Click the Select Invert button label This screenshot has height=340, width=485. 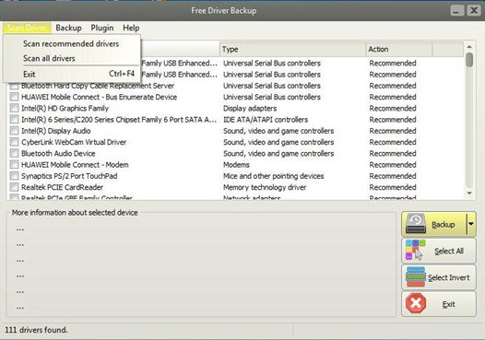point(449,277)
